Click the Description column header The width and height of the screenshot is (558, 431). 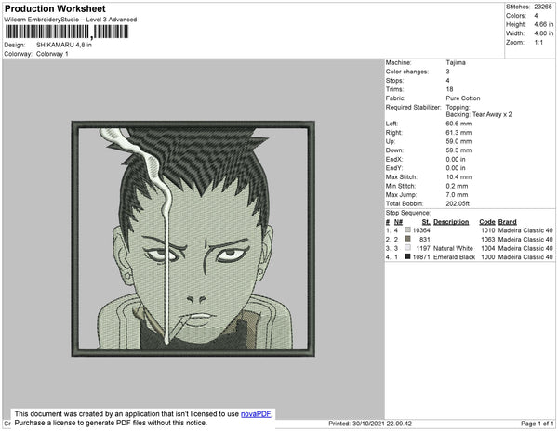coord(451,222)
